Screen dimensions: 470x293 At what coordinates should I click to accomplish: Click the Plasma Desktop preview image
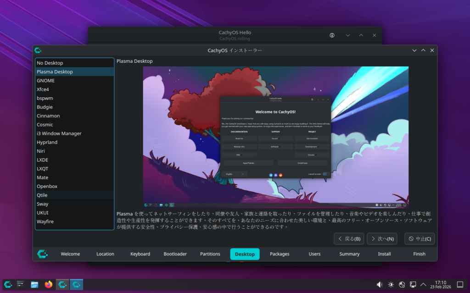[x=275, y=137]
